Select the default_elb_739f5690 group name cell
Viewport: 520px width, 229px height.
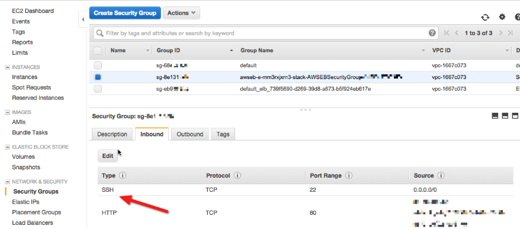coord(305,89)
